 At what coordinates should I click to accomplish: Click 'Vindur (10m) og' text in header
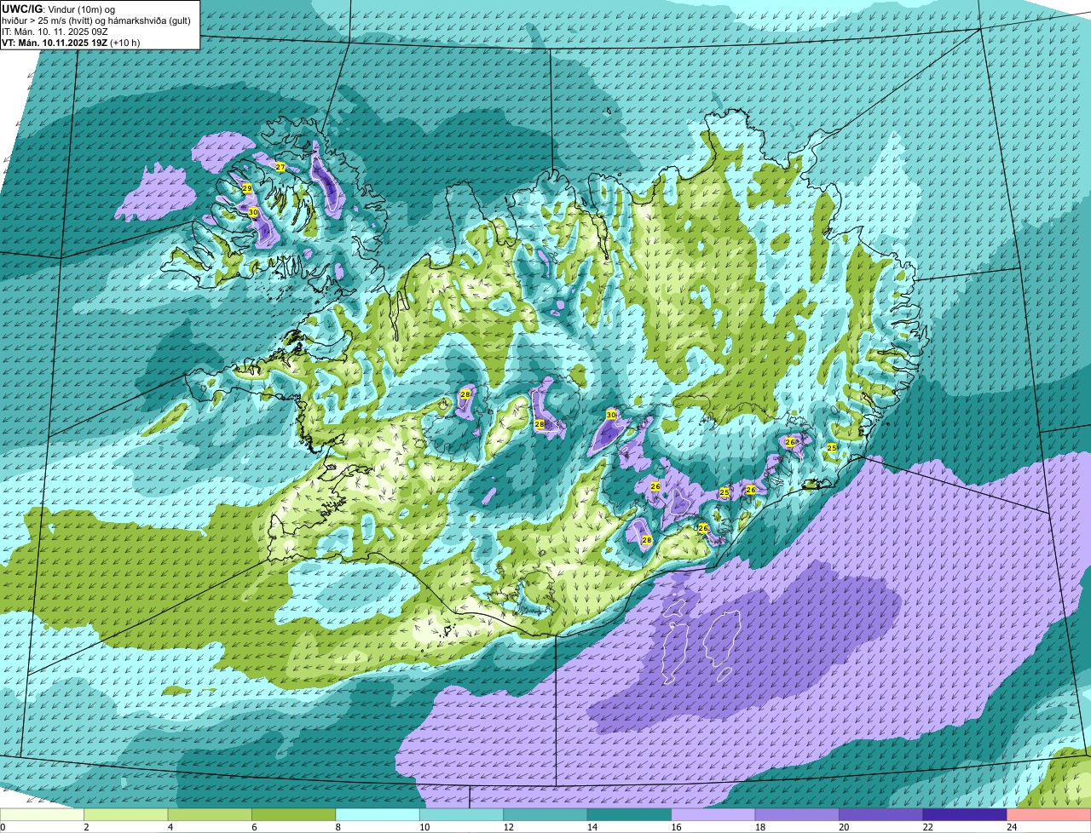pyautogui.click(x=82, y=9)
